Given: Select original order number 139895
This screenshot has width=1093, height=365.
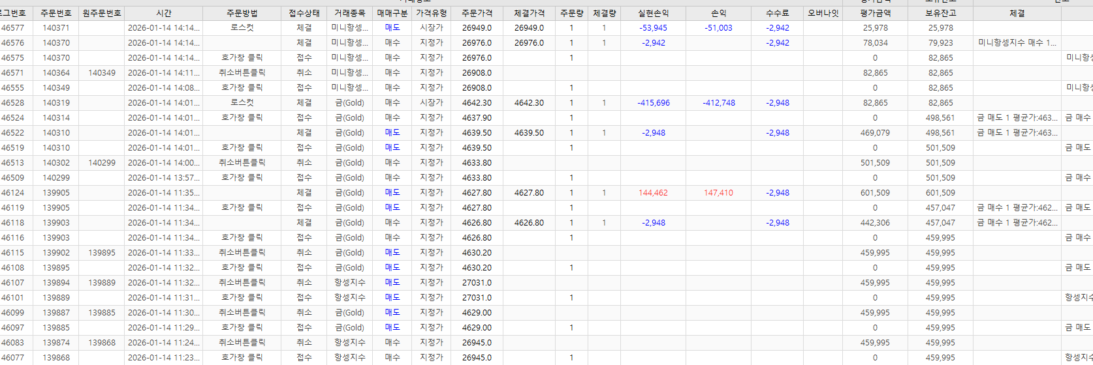Looking at the screenshot, I should [x=102, y=253].
